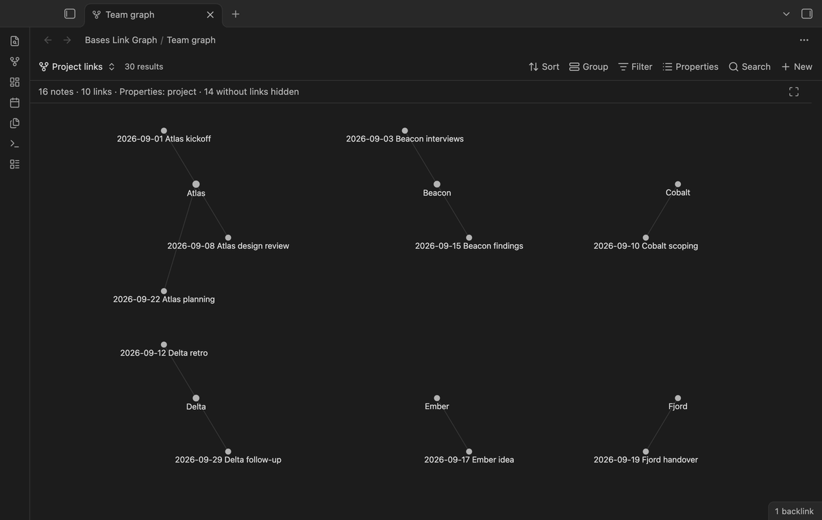
Task: Open graph view from the ribbon
Action: coord(14,62)
